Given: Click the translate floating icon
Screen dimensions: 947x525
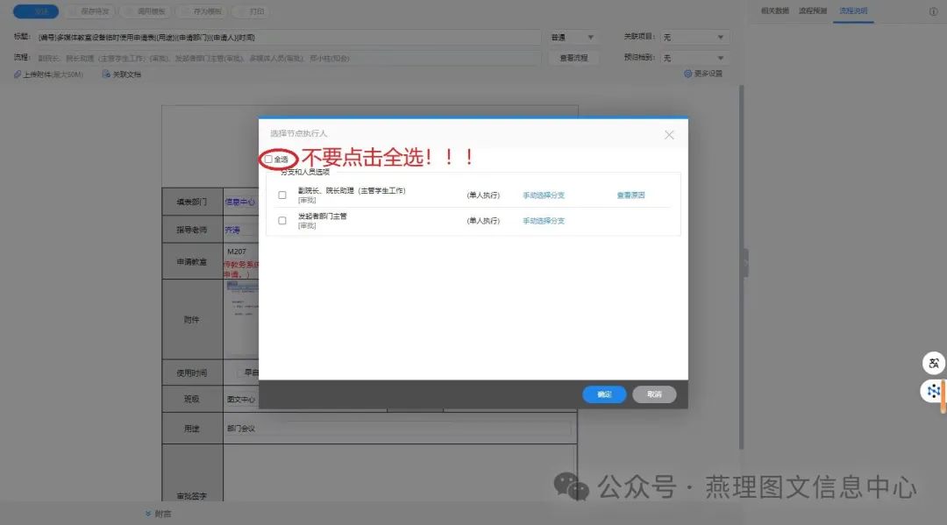Looking at the screenshot, I should 933,363.
